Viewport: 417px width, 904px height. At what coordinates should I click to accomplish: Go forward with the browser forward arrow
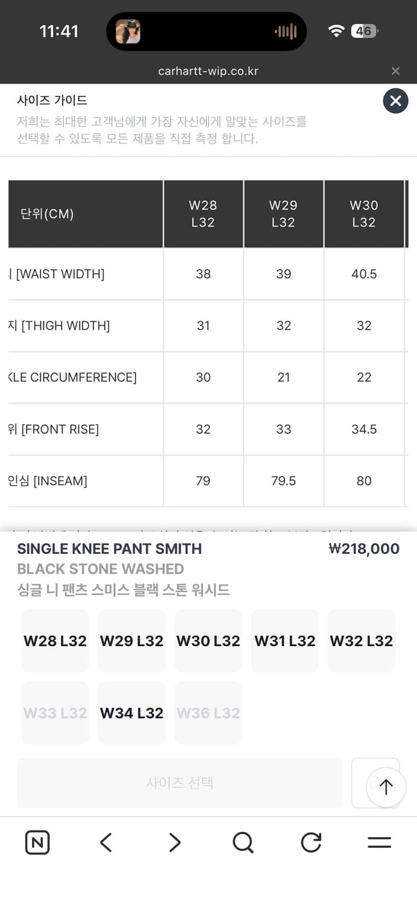click(x=175, y=842)
